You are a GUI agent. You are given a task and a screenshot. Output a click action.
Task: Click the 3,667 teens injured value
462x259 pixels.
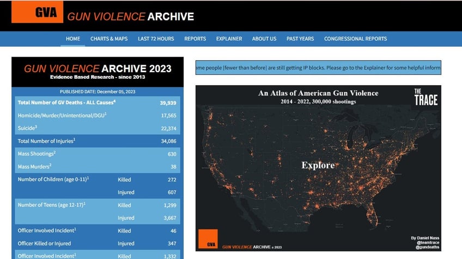point(170,218)
